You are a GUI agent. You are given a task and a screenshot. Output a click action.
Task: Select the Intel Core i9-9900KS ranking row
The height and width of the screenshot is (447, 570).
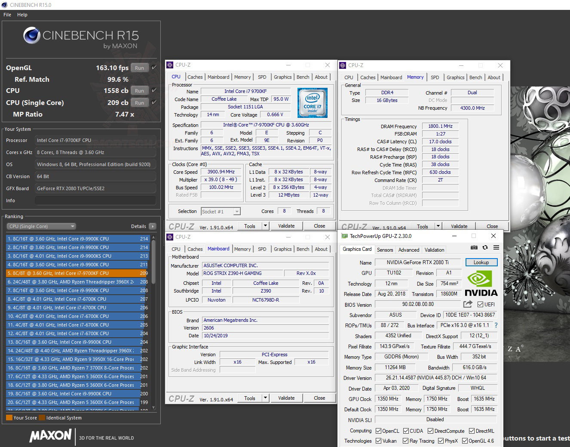(x=77, y=256)
